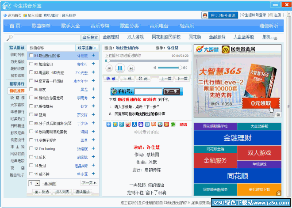Skip to previous track with the round button
This screenshot has width=292, height=208.
click(x=109, y=68)
